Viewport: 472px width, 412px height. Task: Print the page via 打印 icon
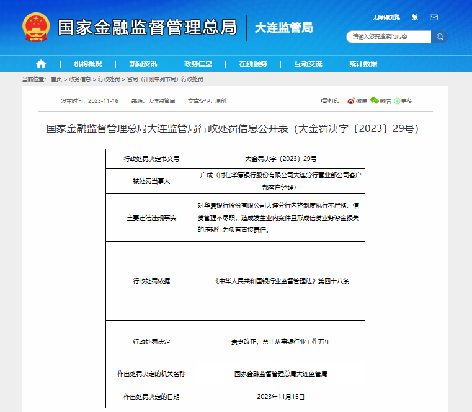330,100
